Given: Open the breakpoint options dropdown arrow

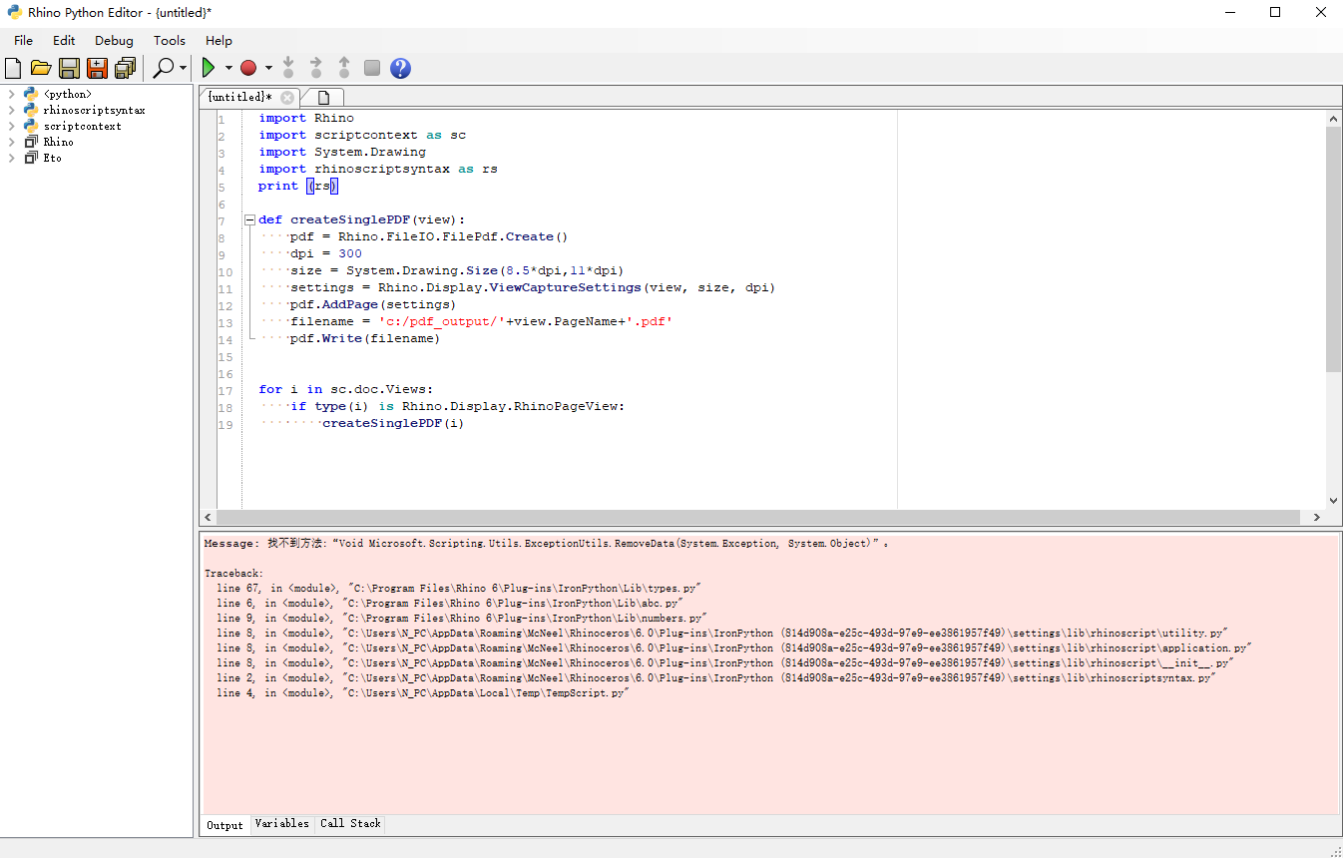Looking at the screenshot, I should 268,68.
